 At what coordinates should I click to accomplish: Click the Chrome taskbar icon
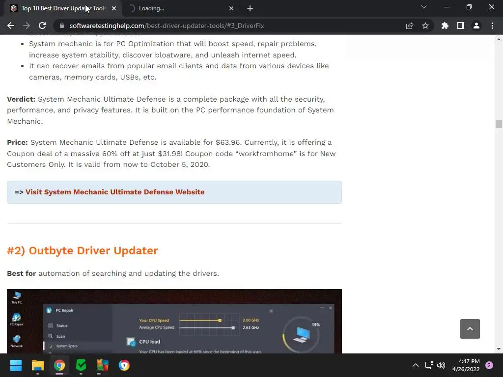coord(59,365)
